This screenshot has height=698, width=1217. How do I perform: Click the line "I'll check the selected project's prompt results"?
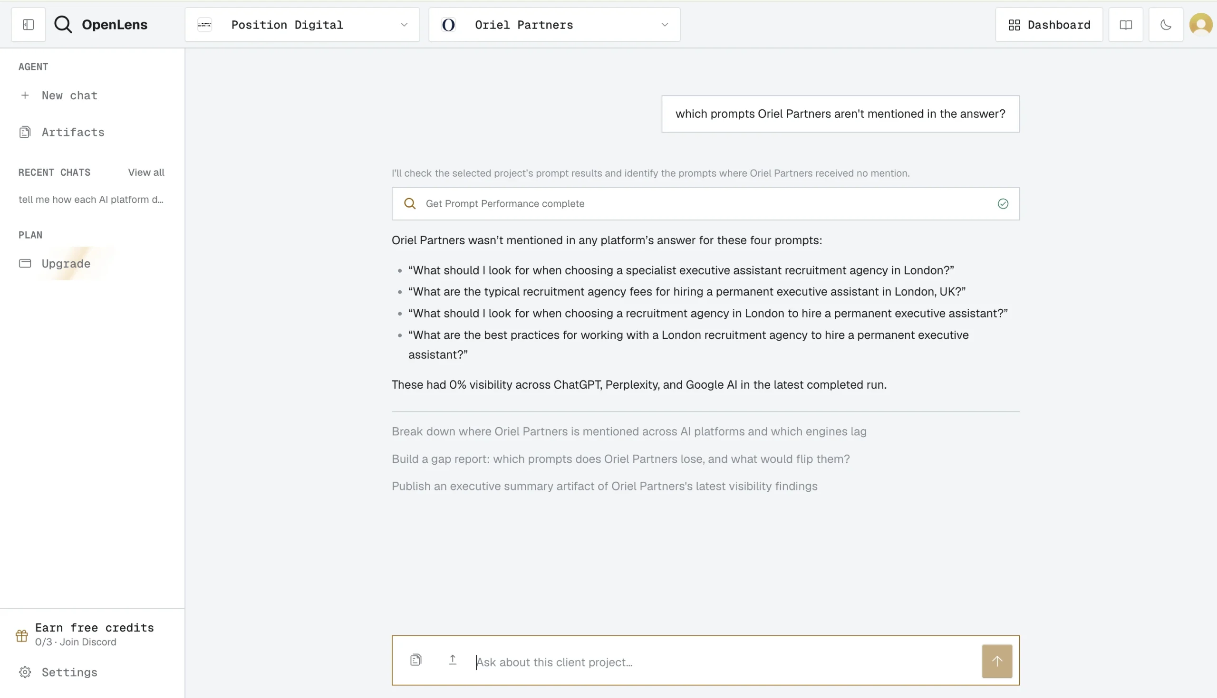pos(650,173)
